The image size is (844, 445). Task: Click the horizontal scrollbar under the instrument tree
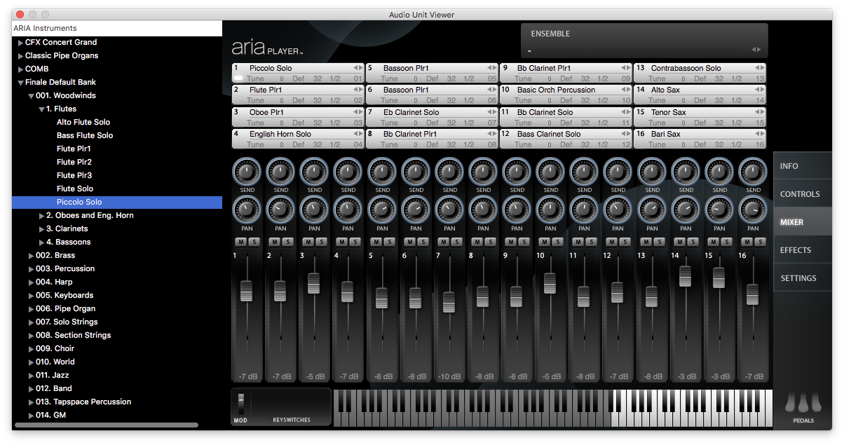pyautogui.click(x=106, y=425)
